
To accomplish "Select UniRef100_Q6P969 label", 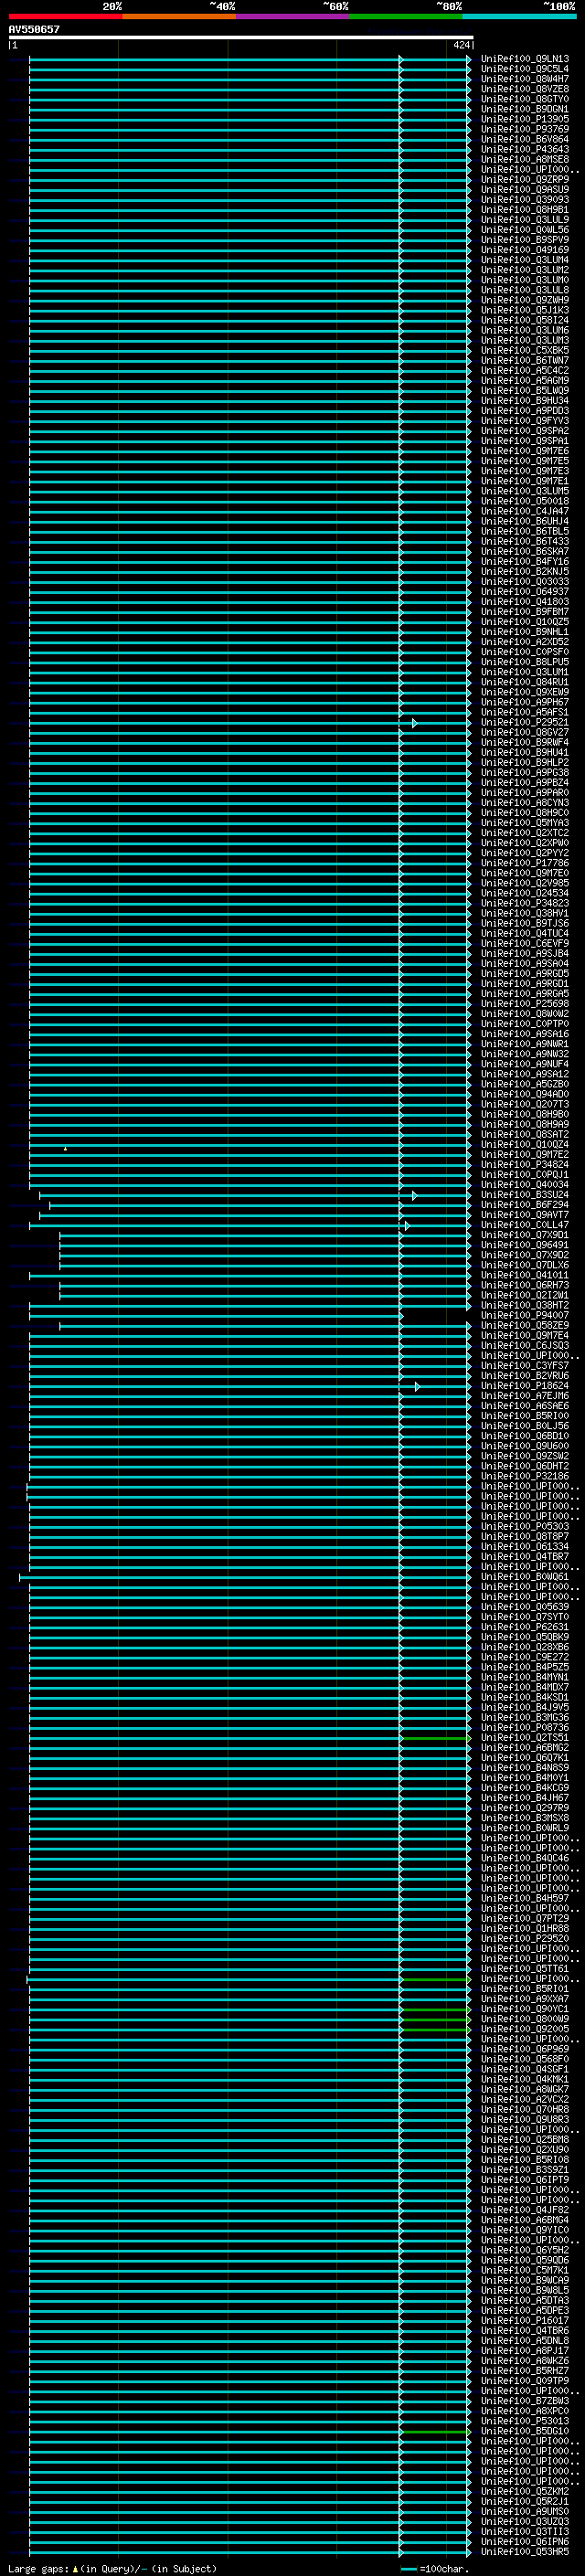I will click(x=525, y=2049).
